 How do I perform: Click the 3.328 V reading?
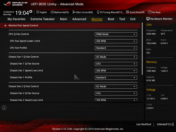point(150,108)
